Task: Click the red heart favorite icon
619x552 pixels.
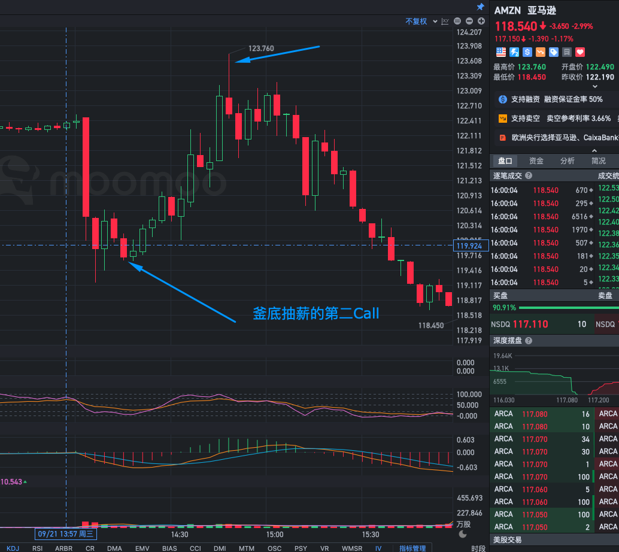Action: point(580,51)
